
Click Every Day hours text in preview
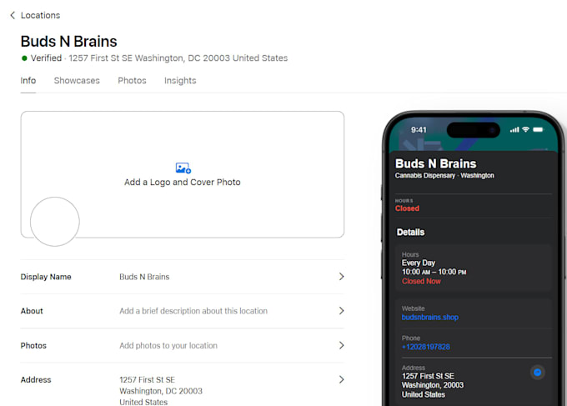click(x=419, y=263)
